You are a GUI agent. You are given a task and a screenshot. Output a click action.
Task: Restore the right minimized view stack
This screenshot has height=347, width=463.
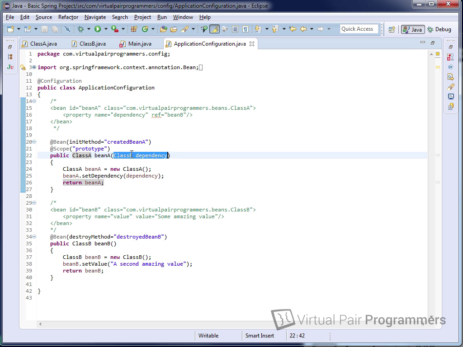tap(451, 47)
